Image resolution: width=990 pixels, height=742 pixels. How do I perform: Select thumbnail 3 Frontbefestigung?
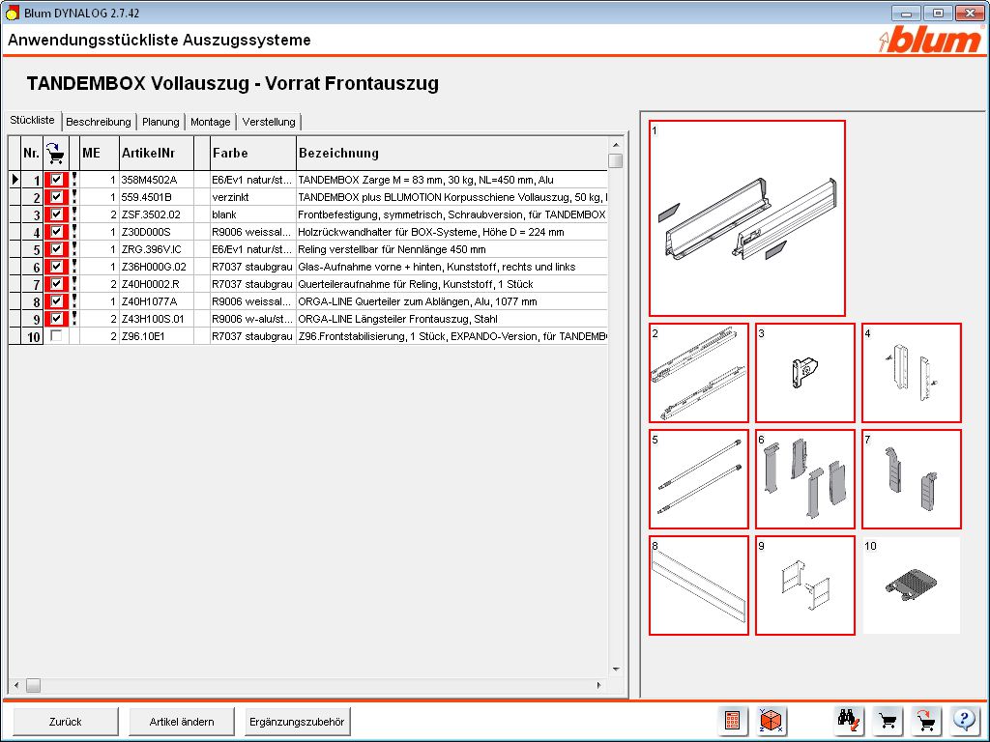click(805, 373)
